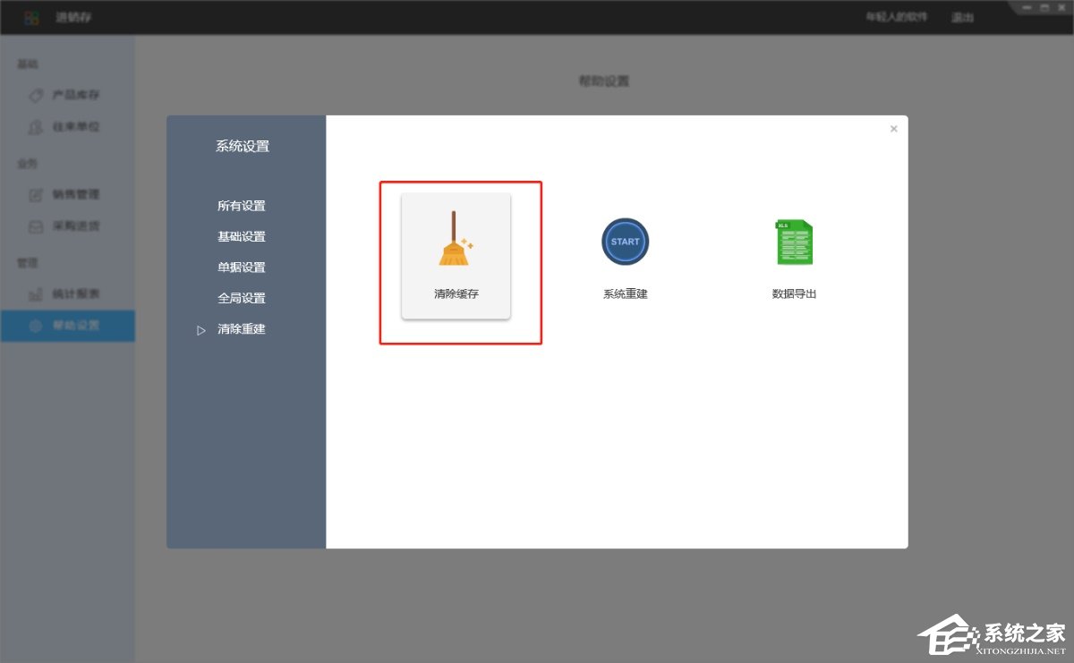The height and width of the screenshot is (663, 1074).
Task: Close the 系统设置 dialog
Action: pos(893,128)
